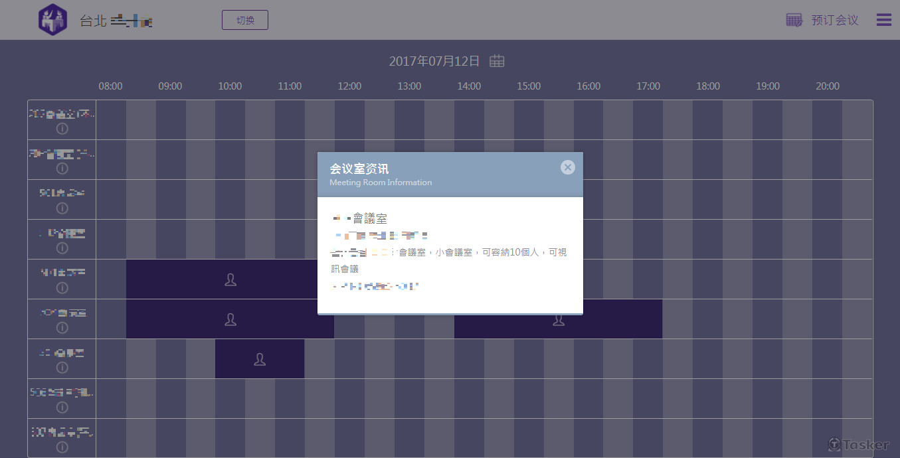The height and width of the screenshot is (458, 900).
Task: Show info icon for the first room row
Action: click(62, 129)
